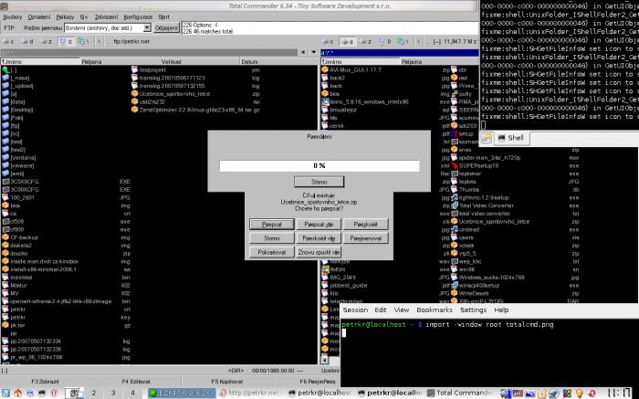Viewport: 639px width, 399px height.
Task: Expand the transfer mode (Binární) combo box
Action: [147, 28]
